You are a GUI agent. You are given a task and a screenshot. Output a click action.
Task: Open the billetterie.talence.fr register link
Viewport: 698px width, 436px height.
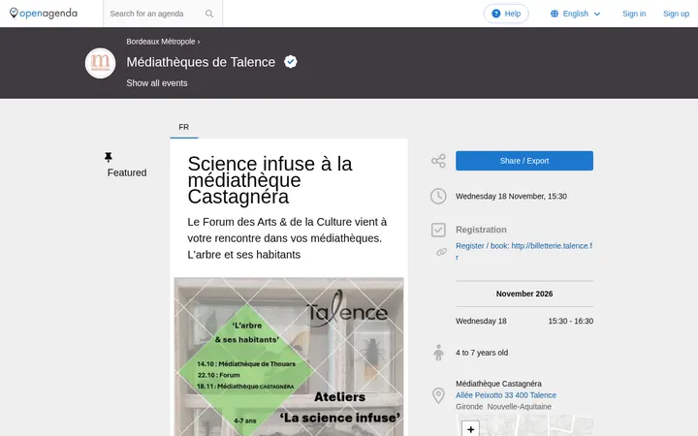[523, 251]
